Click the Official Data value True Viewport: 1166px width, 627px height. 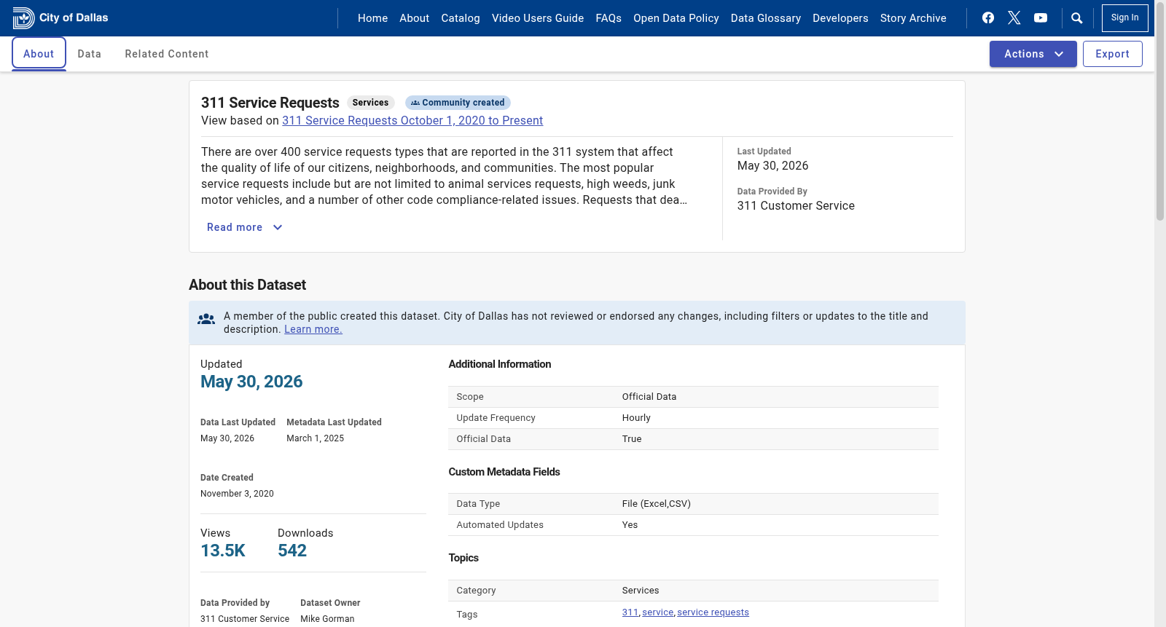(632, 439)
